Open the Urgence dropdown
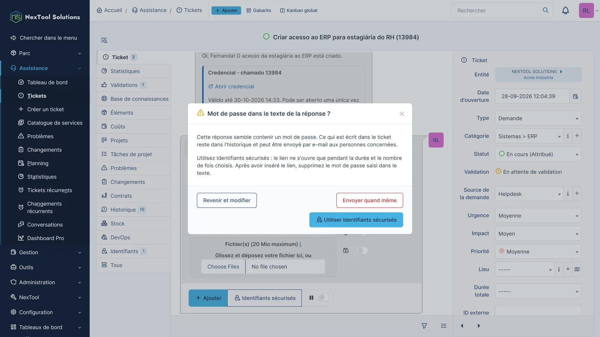Image resolution: width=600 pixels, height=337 pixels. [x=538, y=216]
